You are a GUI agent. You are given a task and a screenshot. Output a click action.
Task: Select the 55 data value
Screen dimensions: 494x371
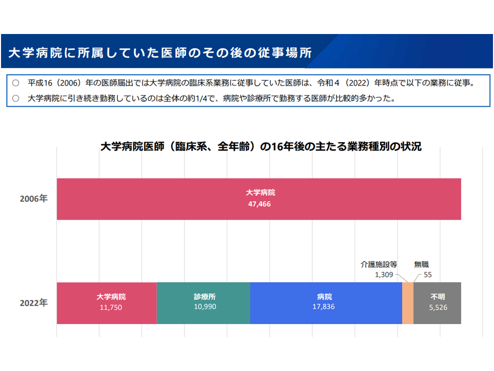point(428,275)
